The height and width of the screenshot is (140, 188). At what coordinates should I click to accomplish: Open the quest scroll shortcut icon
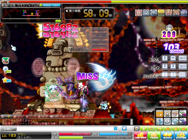click(160, 128)
